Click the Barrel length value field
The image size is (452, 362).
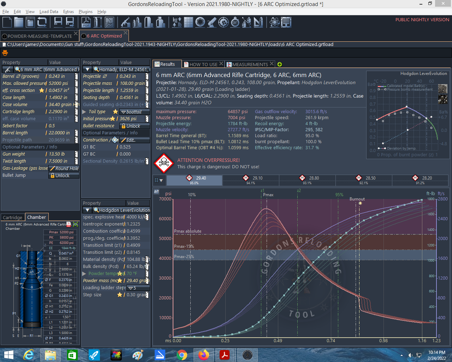61,133
